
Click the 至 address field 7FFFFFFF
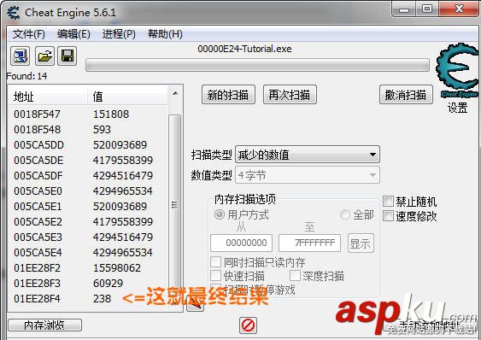pos(309,243)
